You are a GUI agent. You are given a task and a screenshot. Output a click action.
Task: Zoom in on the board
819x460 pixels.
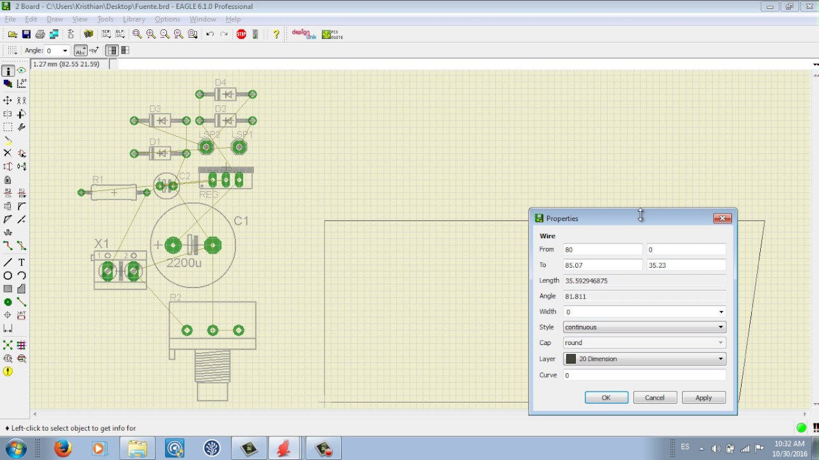pyautogui.click(x=151, y=34)
